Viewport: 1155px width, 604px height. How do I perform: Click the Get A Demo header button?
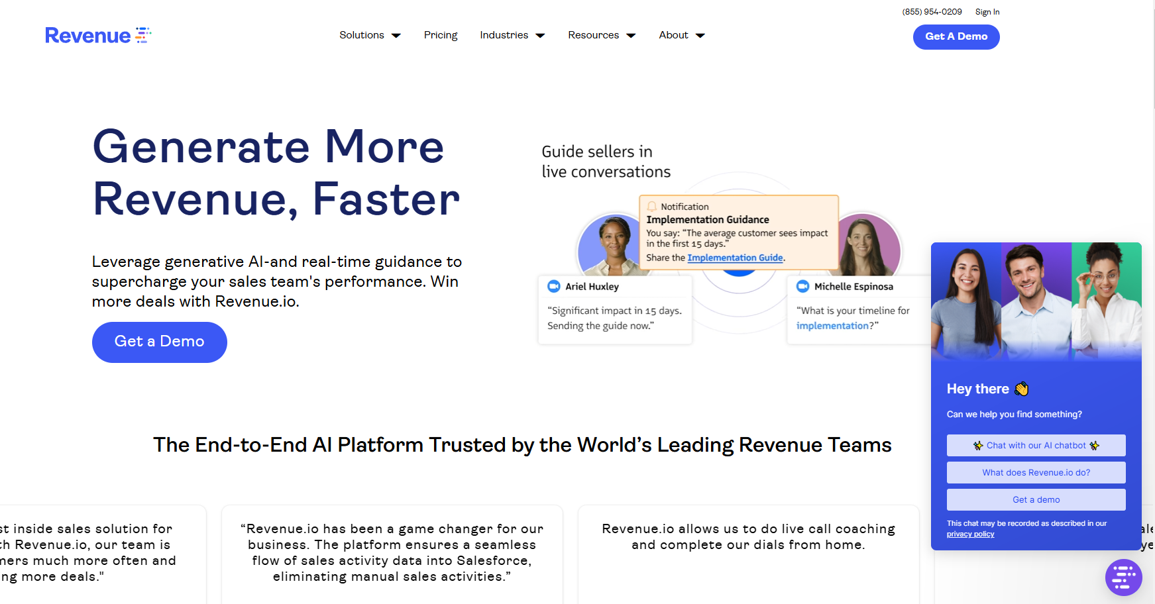pyautogui.click(x=956, y=36)
